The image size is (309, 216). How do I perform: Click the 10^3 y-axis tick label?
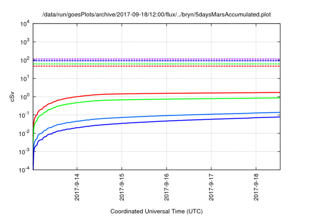click(25, 42)
